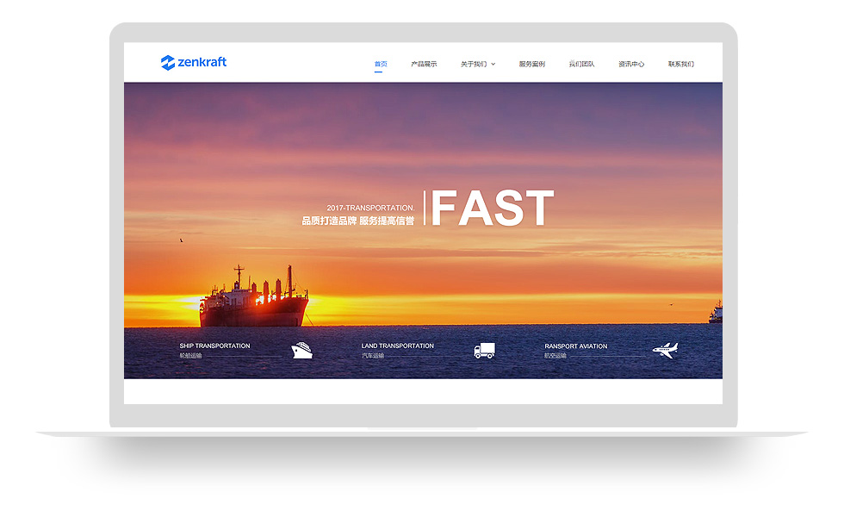Click the large FAST banner headline
Screen dimensions: 844x517
tap(493, 208)
